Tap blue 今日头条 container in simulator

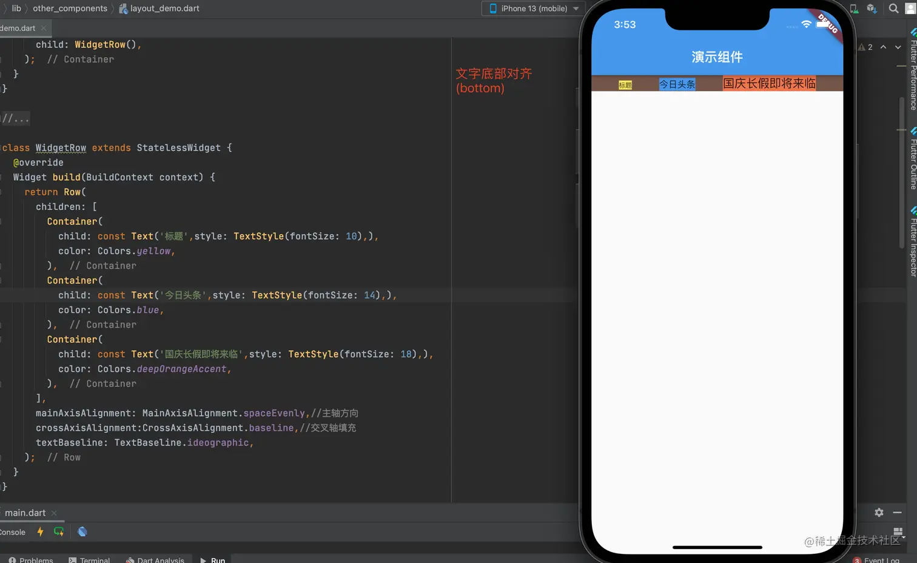click(x=677, y=84)
